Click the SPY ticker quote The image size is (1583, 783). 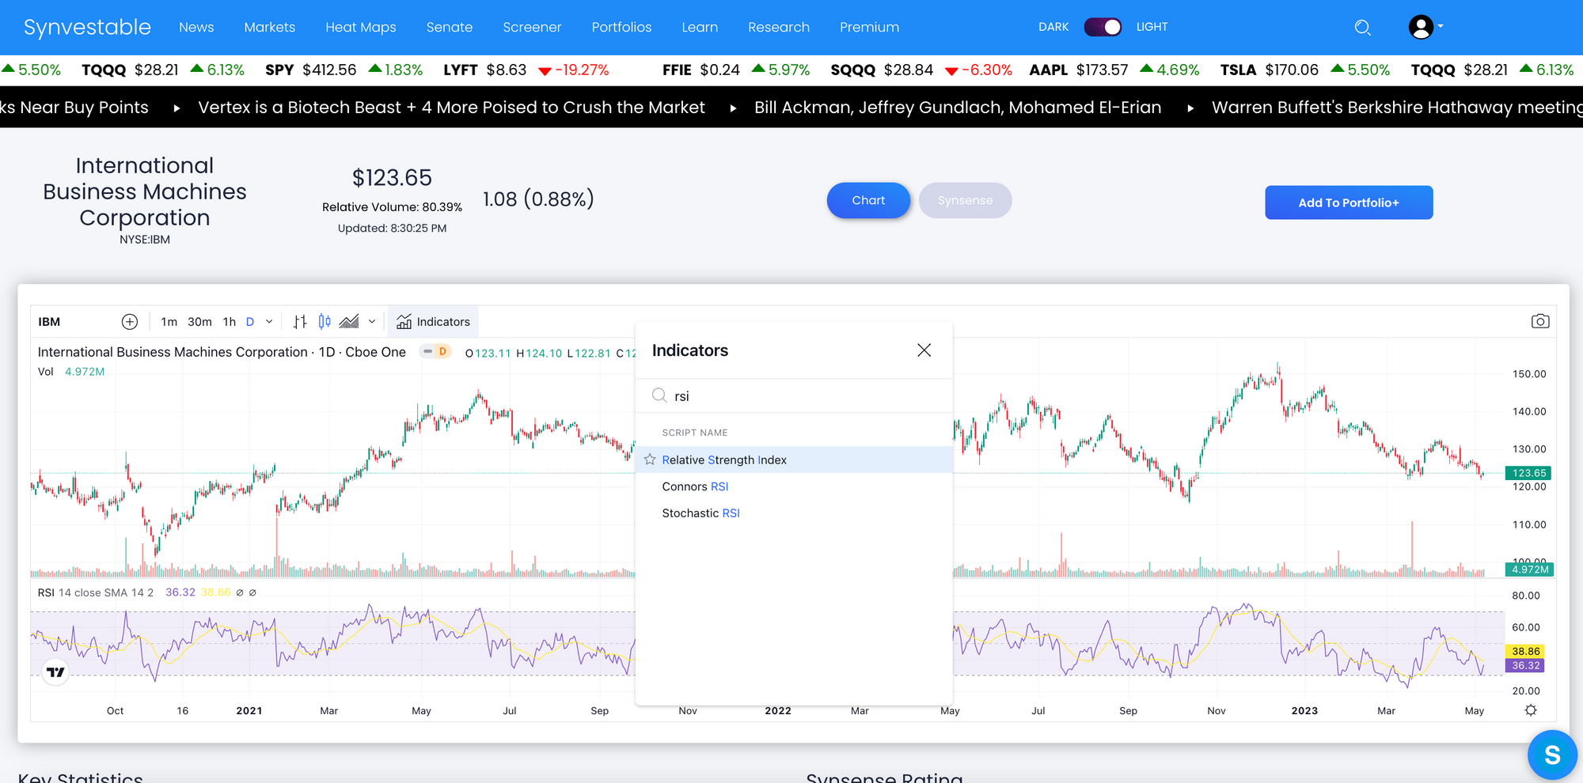pyautogui.click(x=344, y=70)
